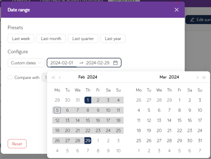This screenshot has height=159, width=211.
Task: Open the 2024 year selector beside Mar
Action: pos(174,77)
